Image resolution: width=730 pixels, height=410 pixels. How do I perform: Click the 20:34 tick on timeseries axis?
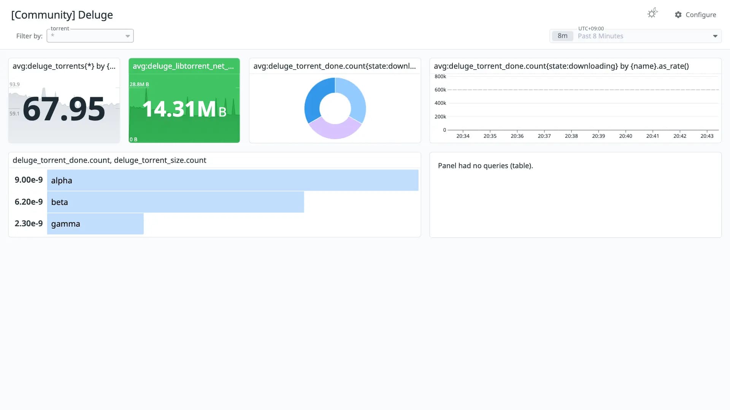[x=463, y=136]
